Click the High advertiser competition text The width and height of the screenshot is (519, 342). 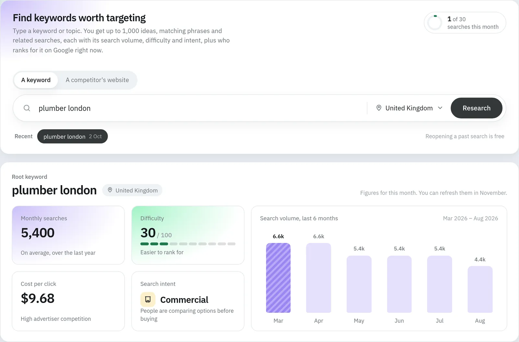pos(56,319)
